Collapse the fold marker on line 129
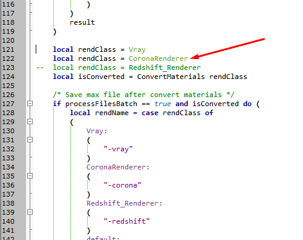The height and width of the screenshot is (240, 303). pos(30,122)
